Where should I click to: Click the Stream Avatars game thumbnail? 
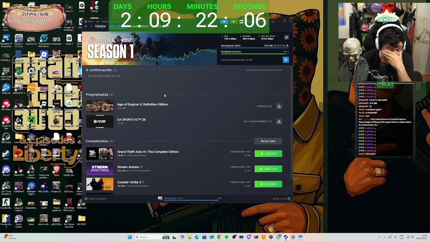[x=100, y=169]
